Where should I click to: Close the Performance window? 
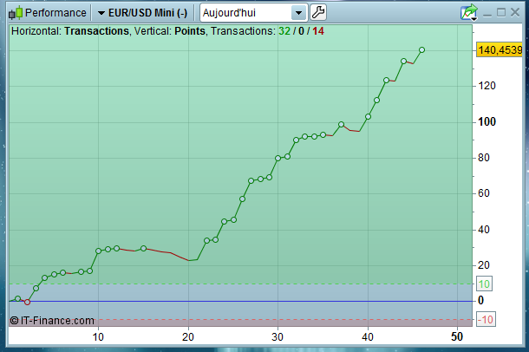point(515,12)
